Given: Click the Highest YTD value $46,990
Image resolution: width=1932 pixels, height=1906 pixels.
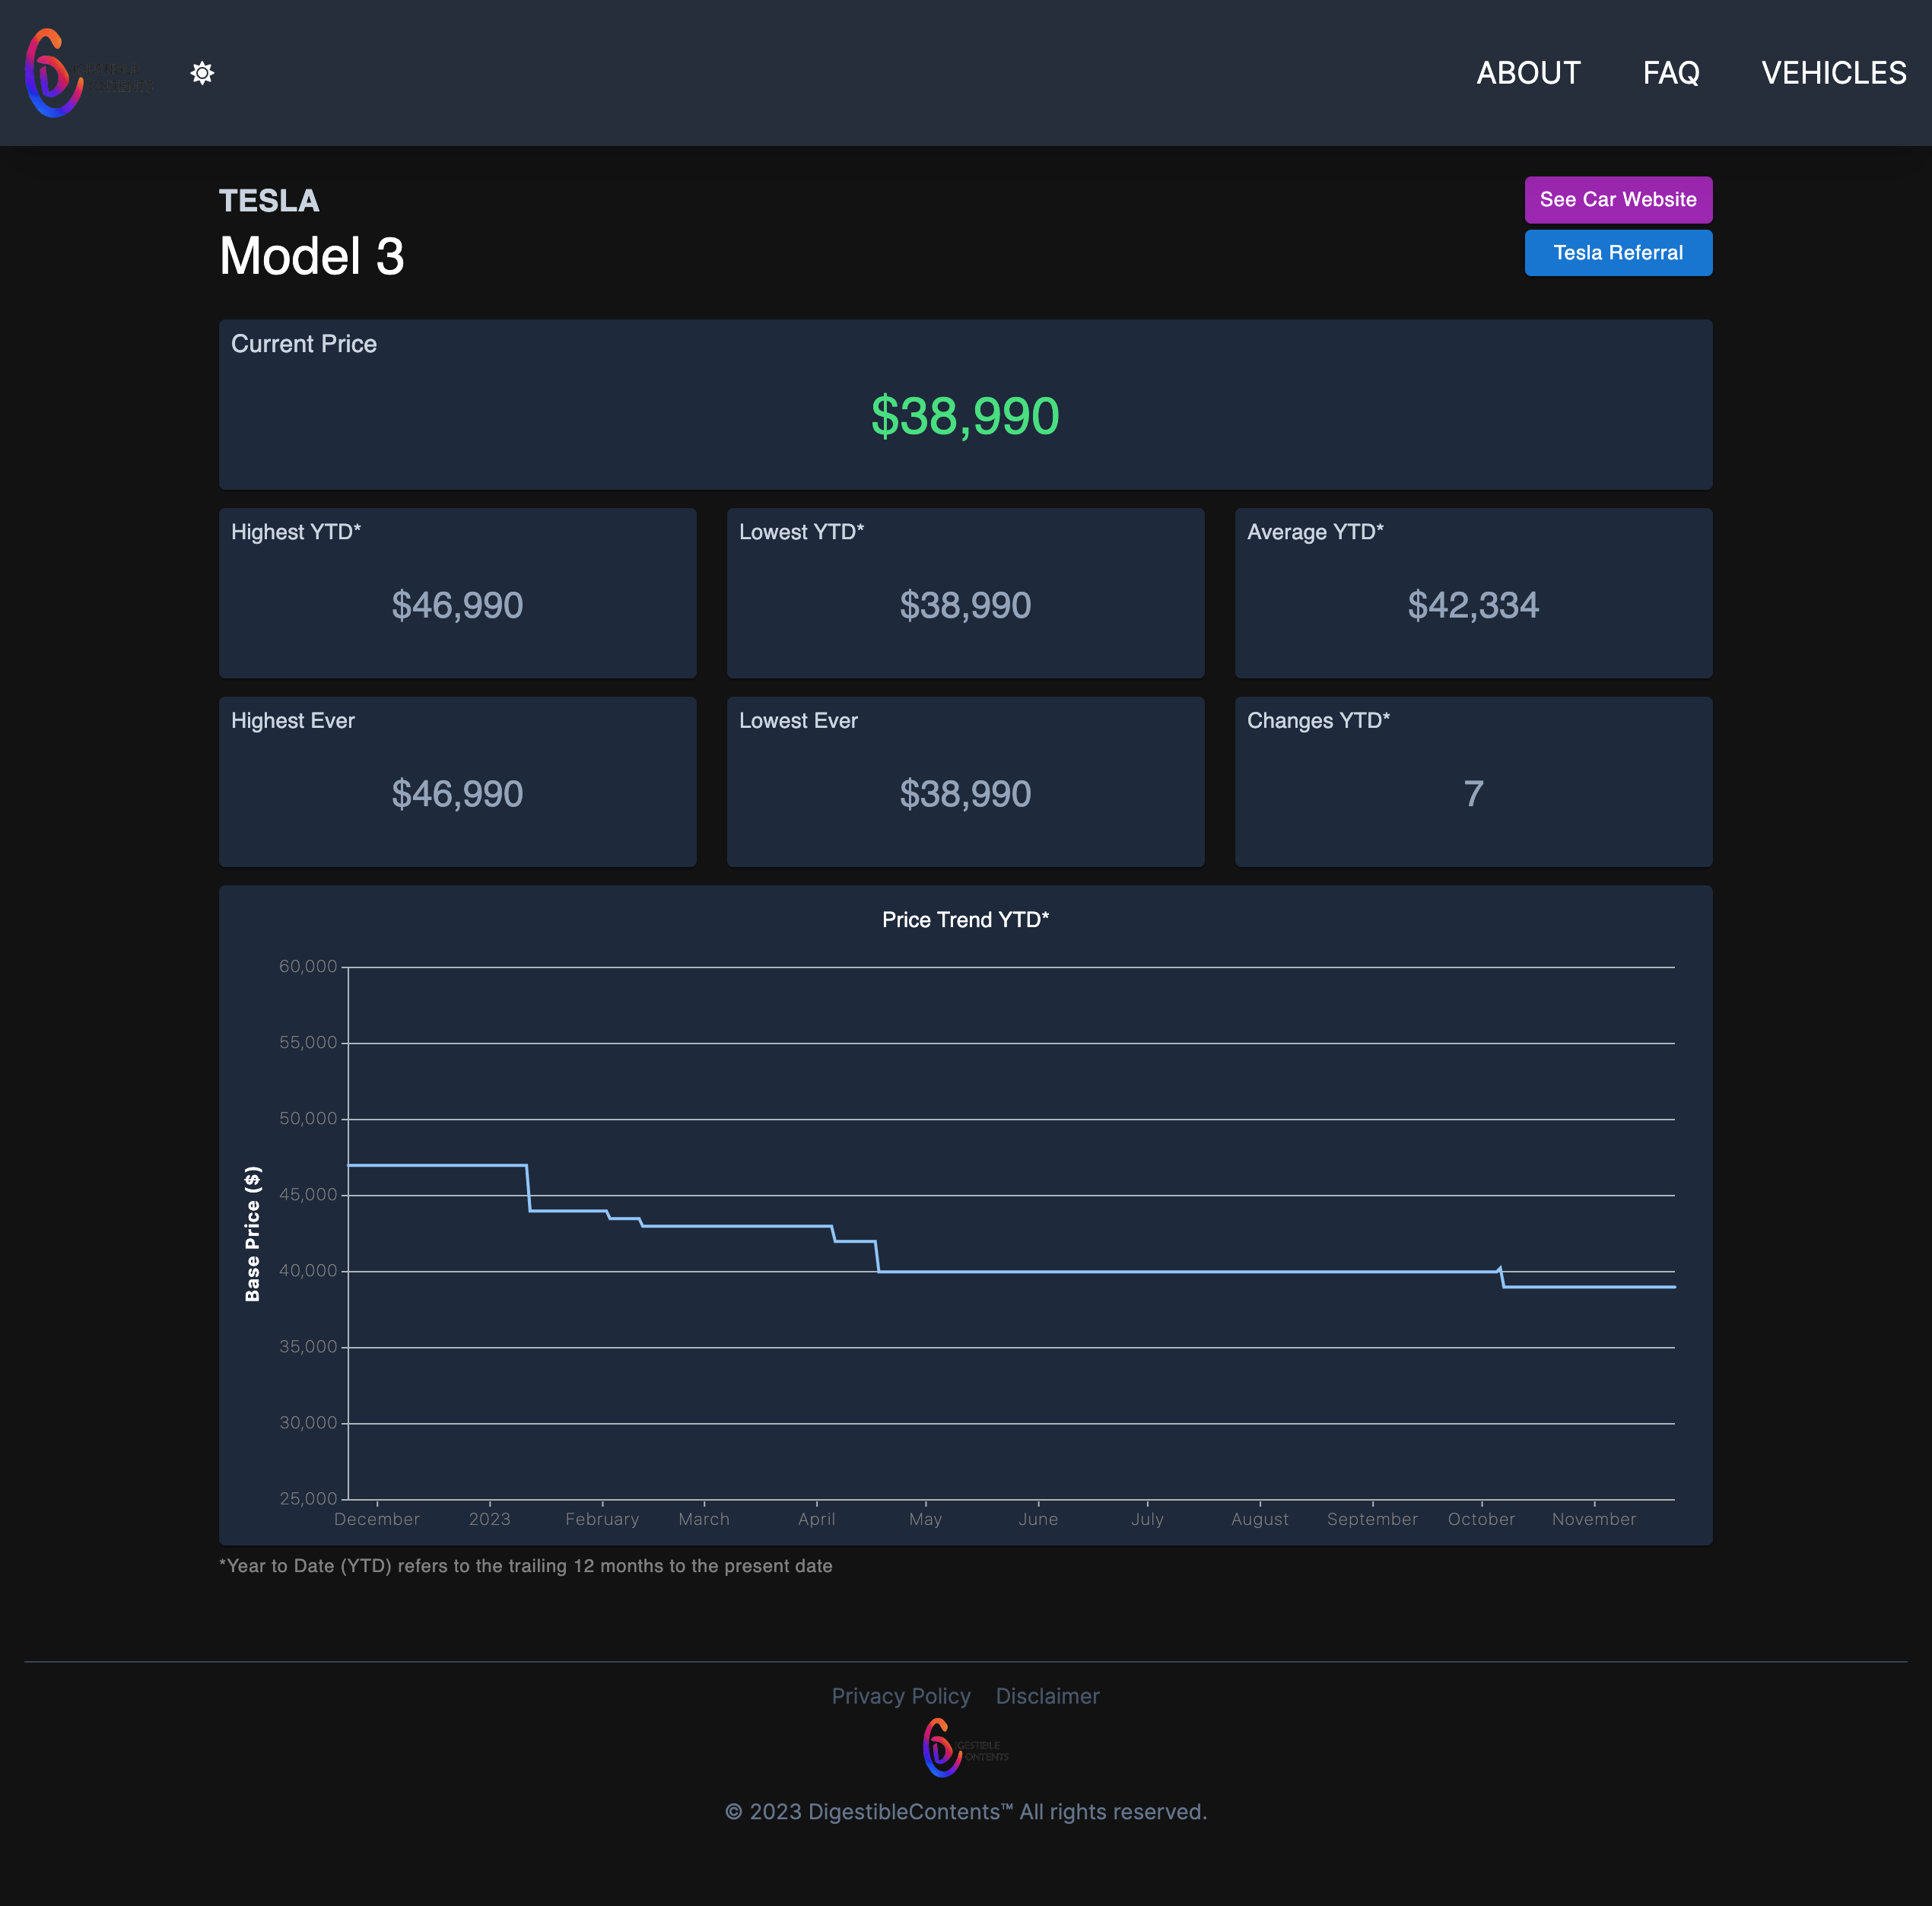Looking at the screenshot, I should 457,605.
